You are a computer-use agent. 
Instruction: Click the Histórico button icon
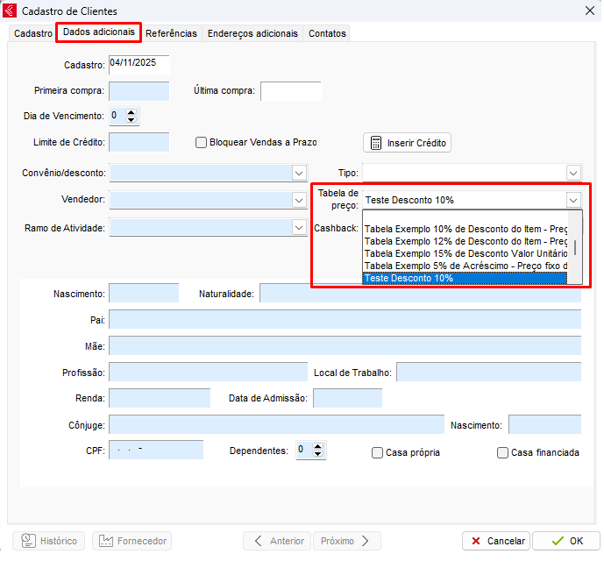coord(29,541)
